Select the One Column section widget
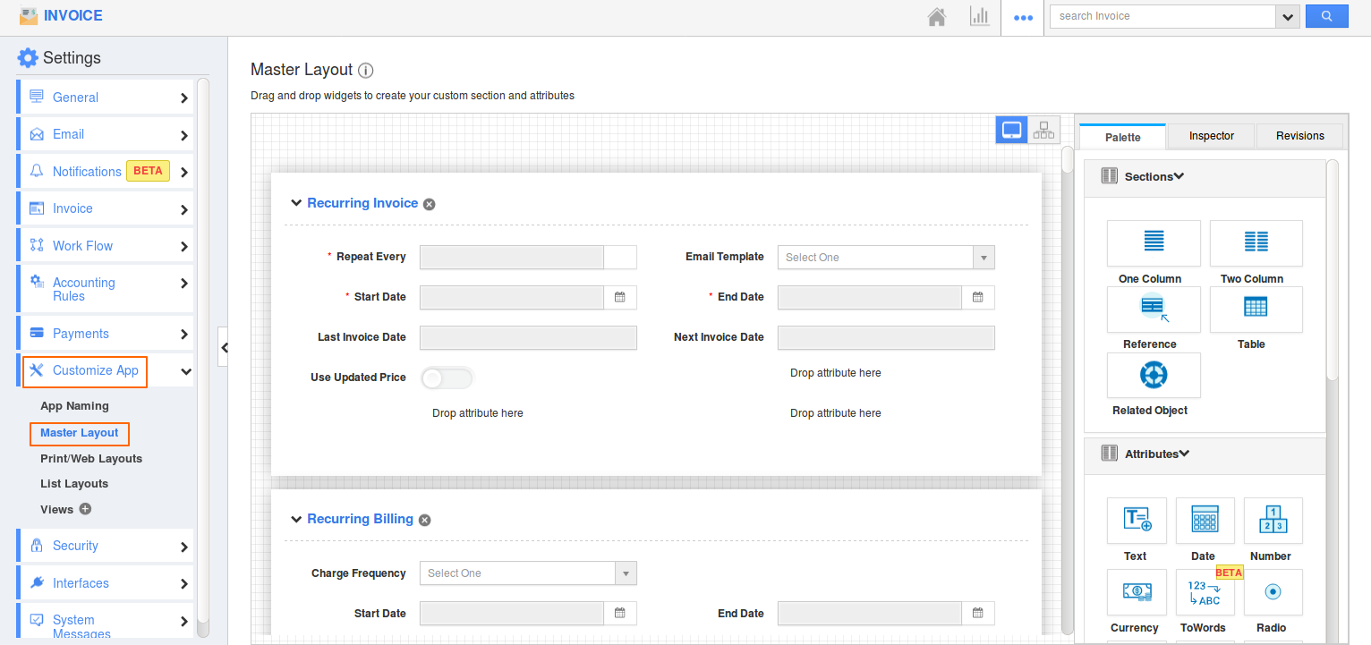Image resolution: width=1371 pixels, height=645 pixels. [1154, 243]
